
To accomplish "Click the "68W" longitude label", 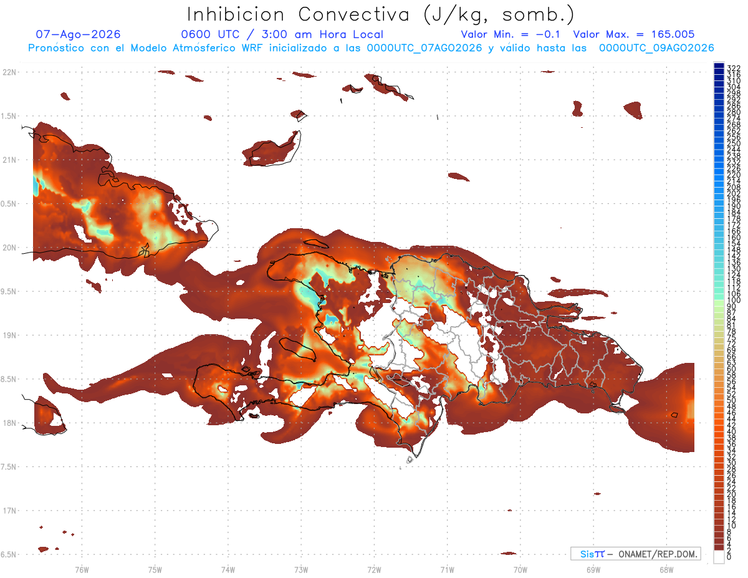I will pyautogui.click(x=666, y=570).
